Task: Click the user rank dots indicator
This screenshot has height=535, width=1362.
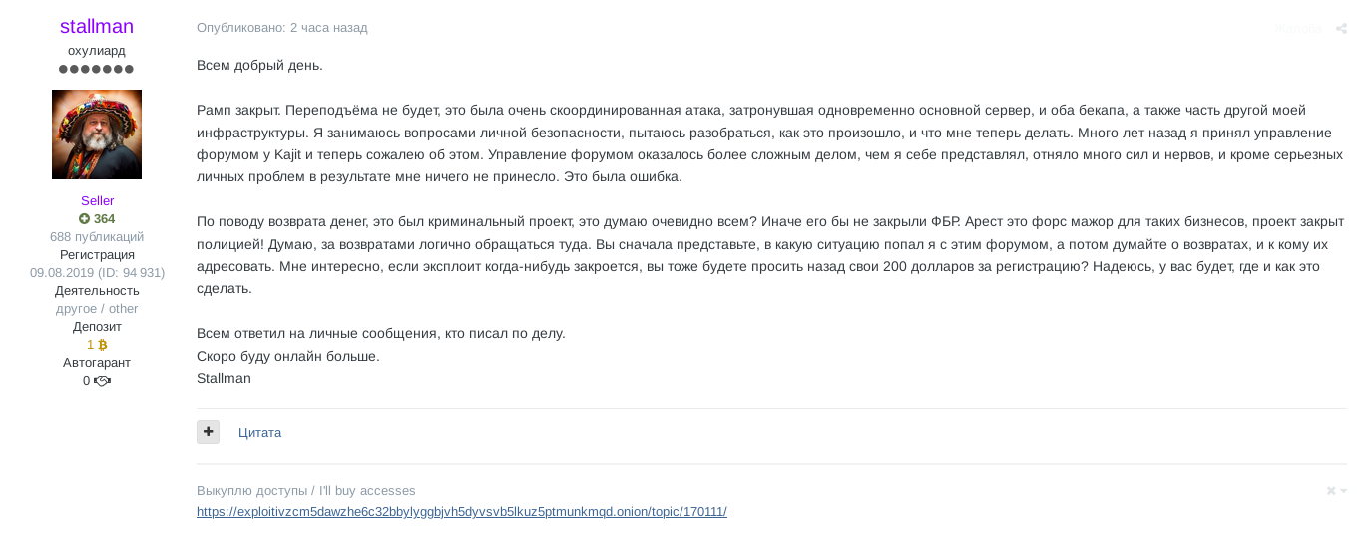Action: (x=97, y=70)
